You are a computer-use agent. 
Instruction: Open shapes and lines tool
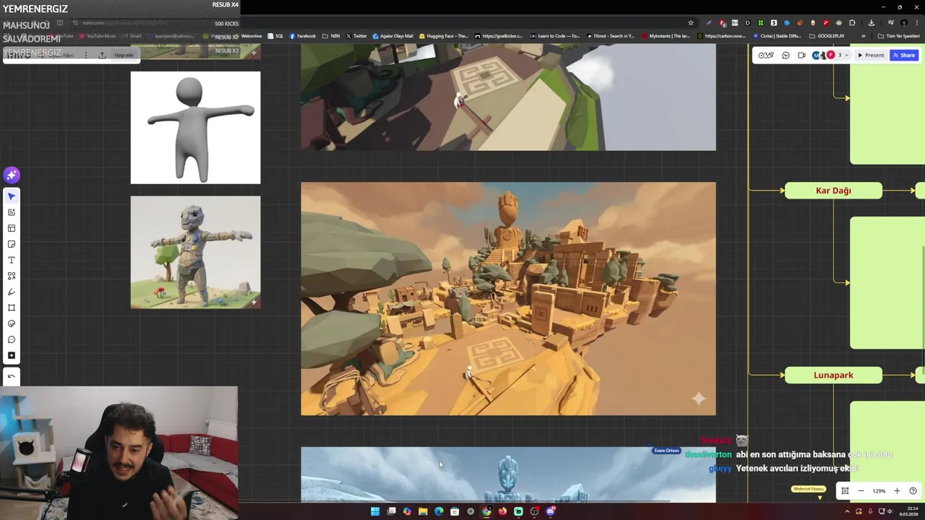11,276
